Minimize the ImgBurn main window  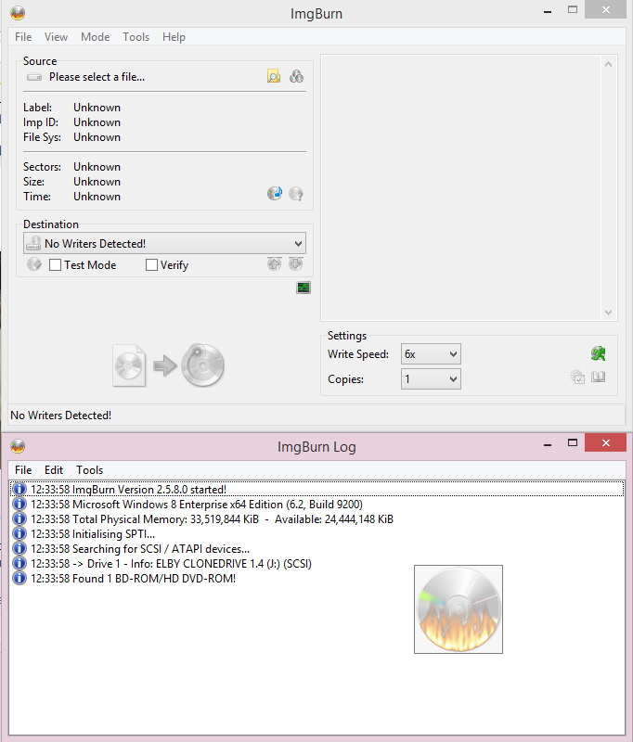tap(548, 10)
